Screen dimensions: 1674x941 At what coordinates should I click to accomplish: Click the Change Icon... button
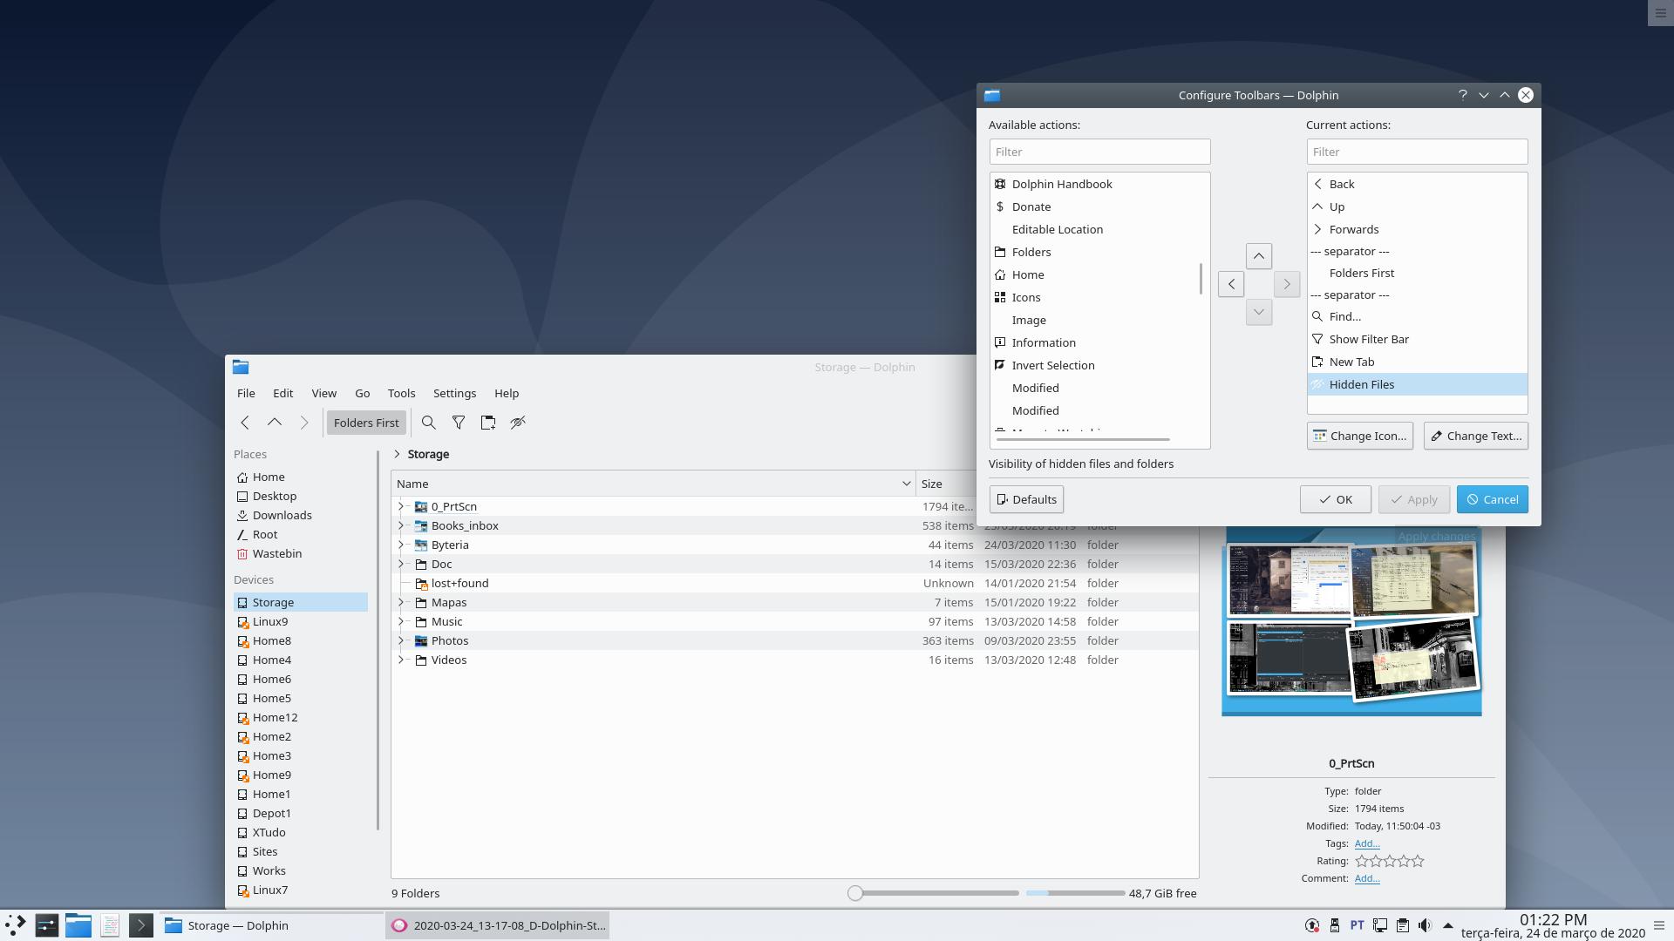(x=1359, y=436)
